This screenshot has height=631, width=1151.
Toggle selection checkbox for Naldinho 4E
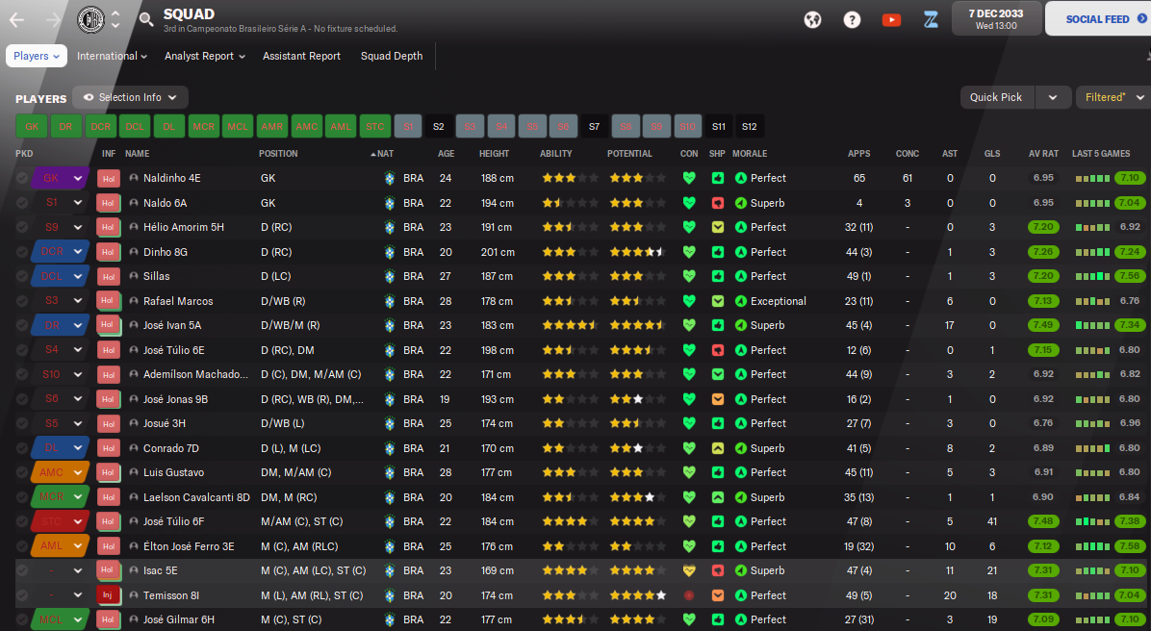[x=22, y=178]
